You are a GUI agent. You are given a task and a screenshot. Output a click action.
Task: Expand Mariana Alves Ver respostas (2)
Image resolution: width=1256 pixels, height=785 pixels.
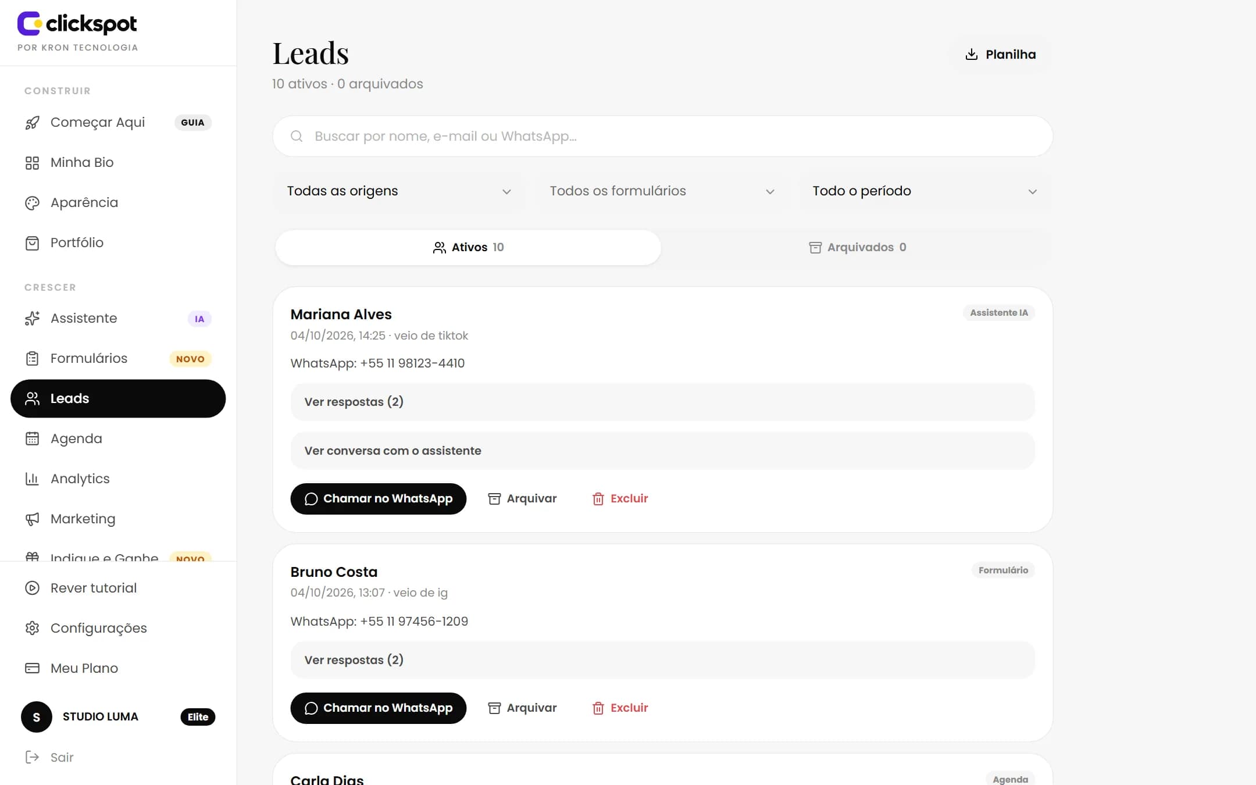coord(662,402)
